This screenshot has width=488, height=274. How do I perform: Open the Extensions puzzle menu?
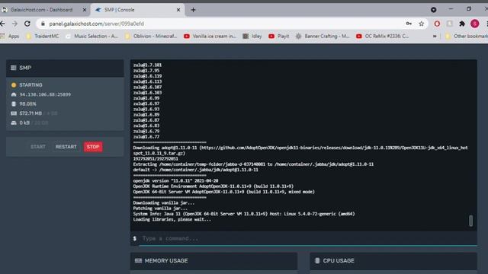[x=462, y=24]
